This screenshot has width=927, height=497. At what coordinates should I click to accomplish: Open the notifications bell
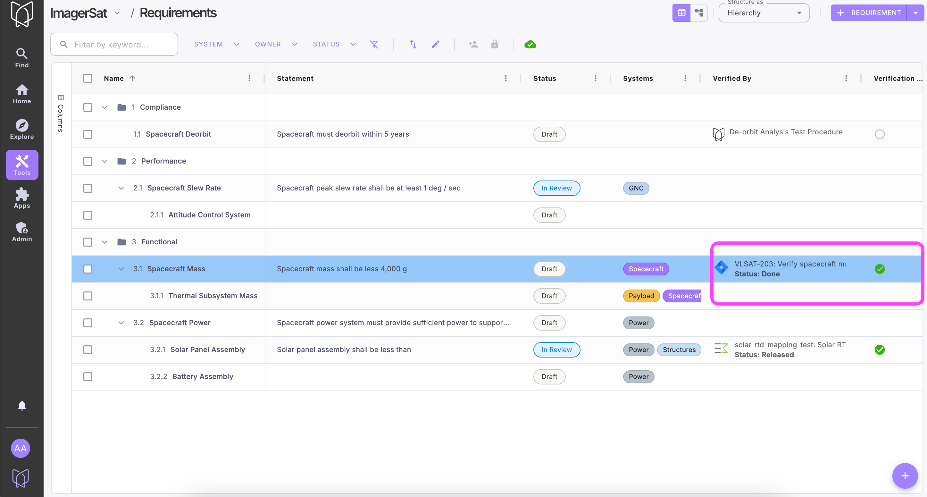click(x=22, y=406)
